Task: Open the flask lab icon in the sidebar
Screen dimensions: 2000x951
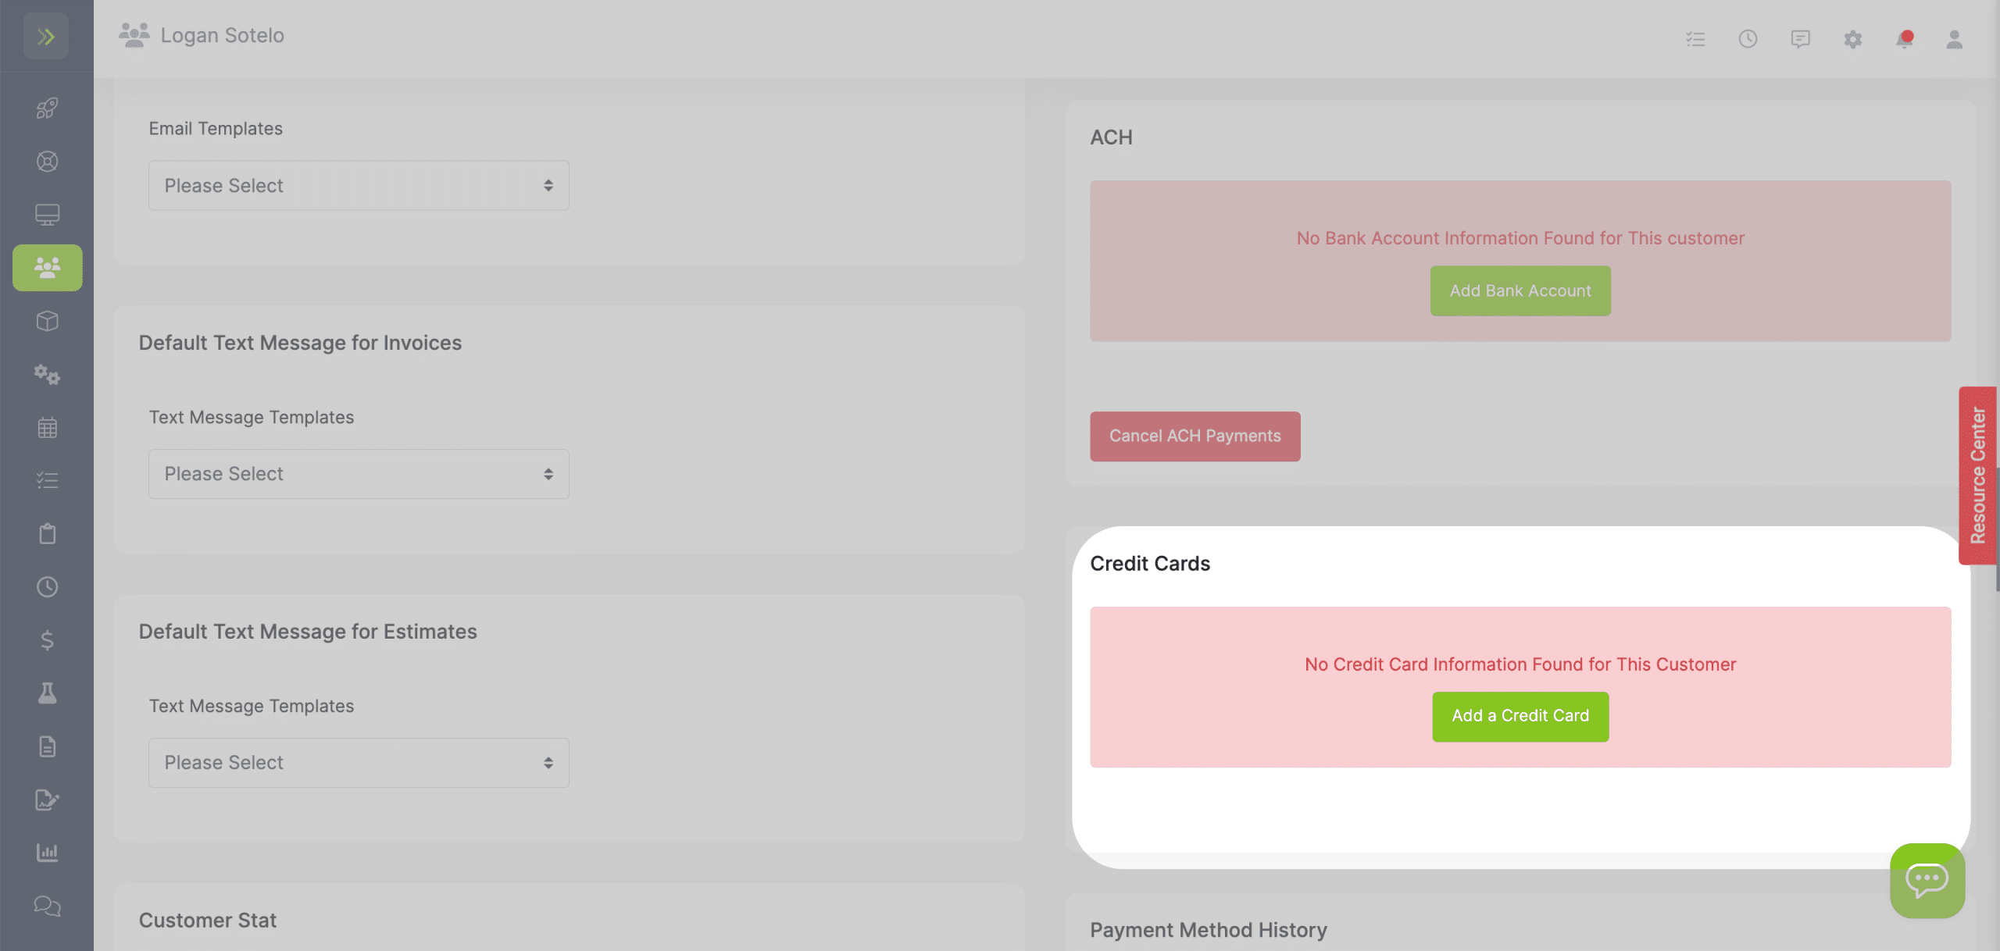Action: (x=47, y=693)
